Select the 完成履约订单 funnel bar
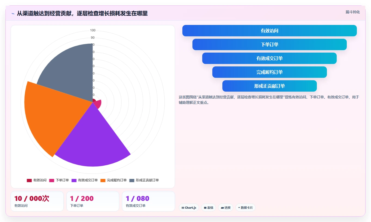 pos(269,72)
